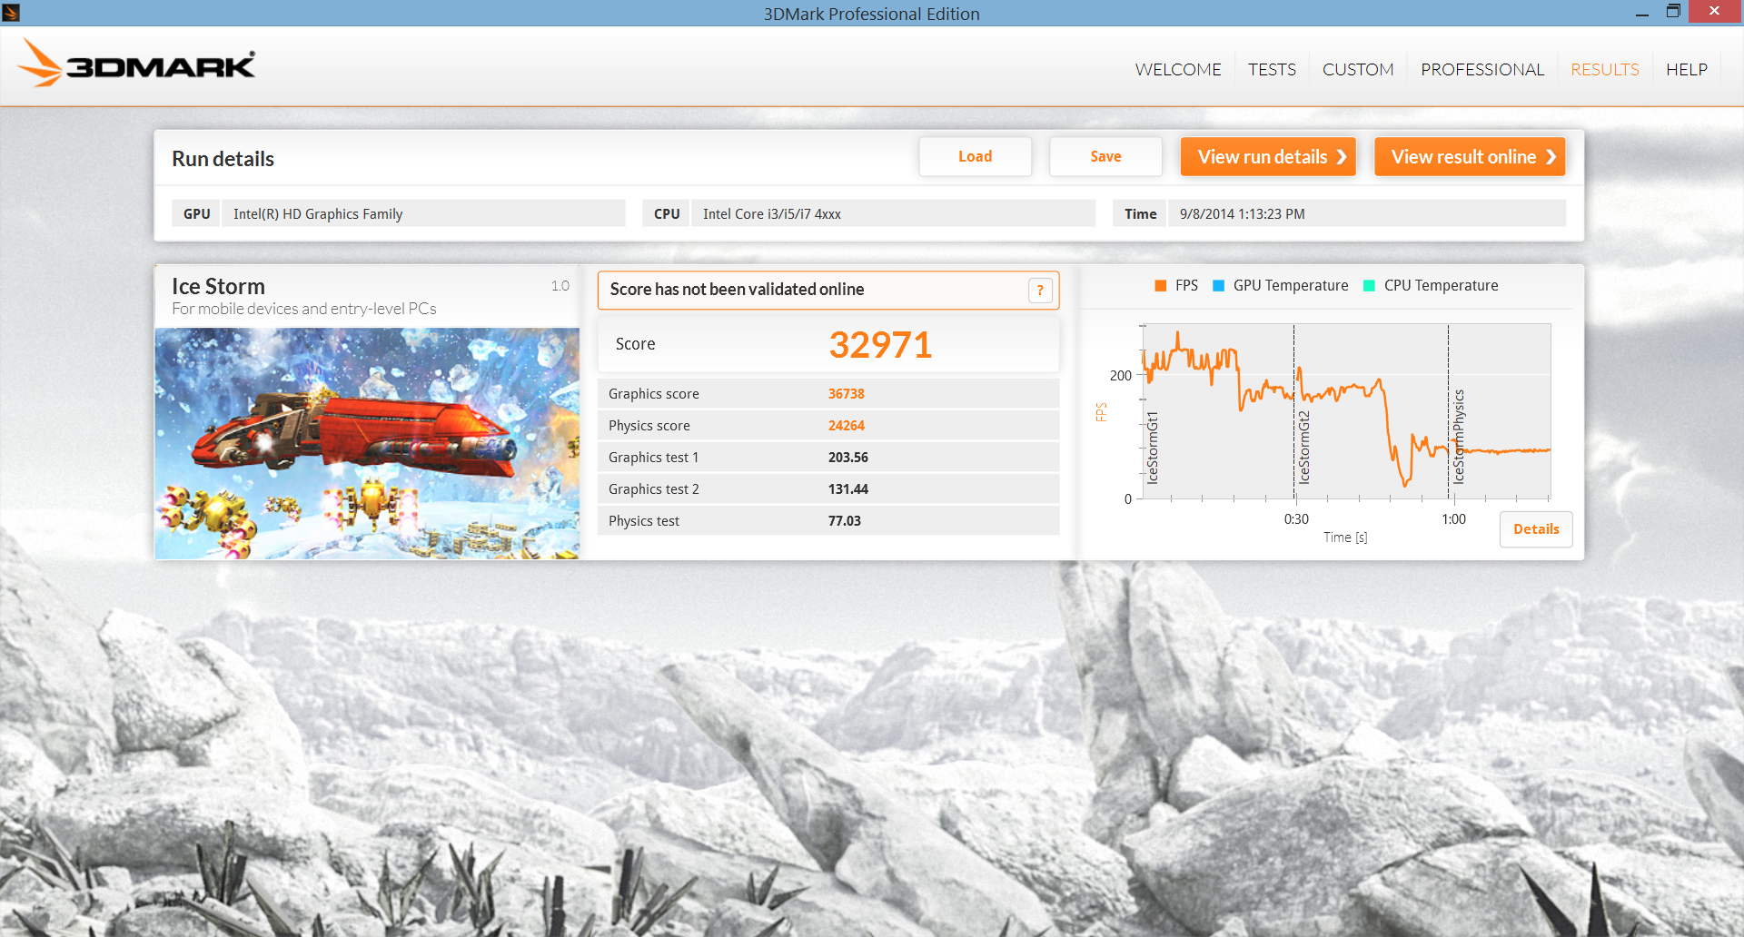
Task: Click GPU name Intel(R) HD Graphics Family
Action: click(318, 214)
